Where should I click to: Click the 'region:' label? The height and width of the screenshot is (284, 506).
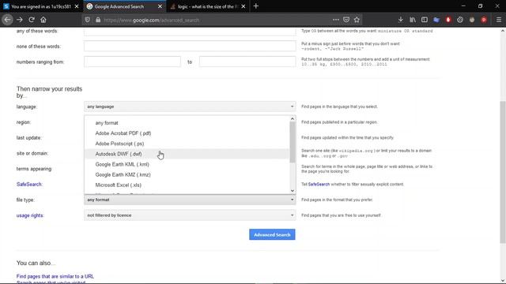pos(24,122)
